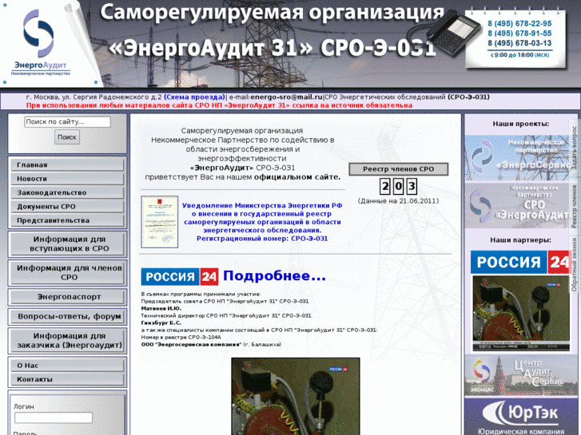Open the Энергопаспорт menu item
This screenshot has width=581, height=435.
pos(68,297)
